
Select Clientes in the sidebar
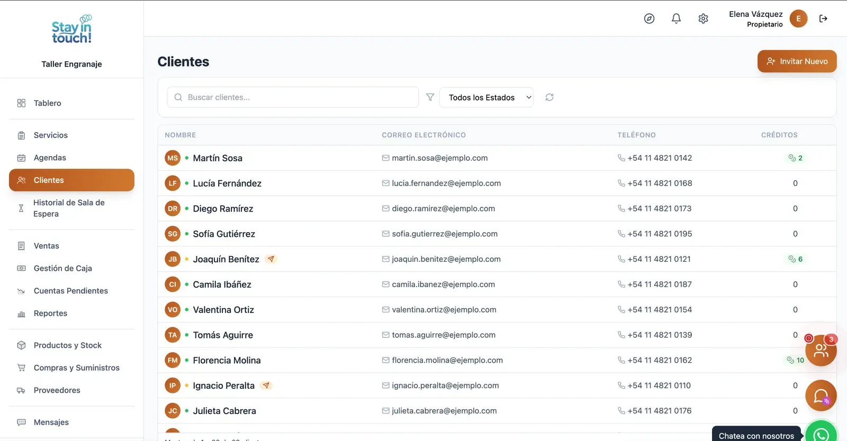pos(71,180)
